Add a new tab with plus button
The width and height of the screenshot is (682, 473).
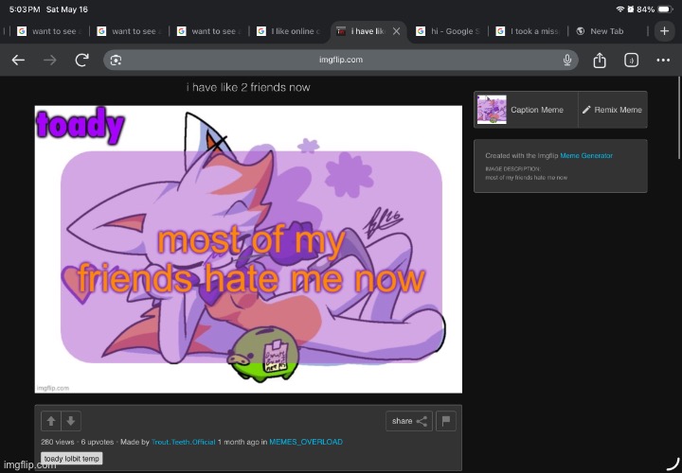click(x=664, y=31)
